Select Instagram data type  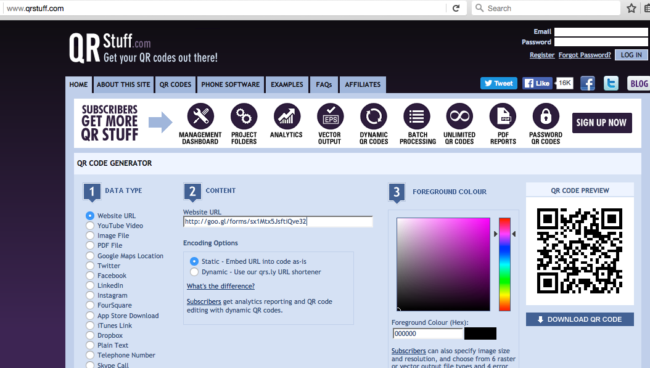(90, 295)
